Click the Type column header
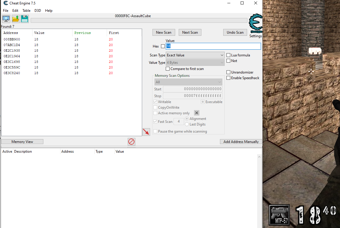 pyautogui.click(x=104, y=152)
